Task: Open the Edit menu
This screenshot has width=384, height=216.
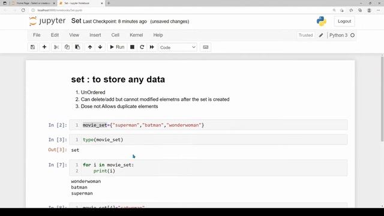Action: [55, 35]
